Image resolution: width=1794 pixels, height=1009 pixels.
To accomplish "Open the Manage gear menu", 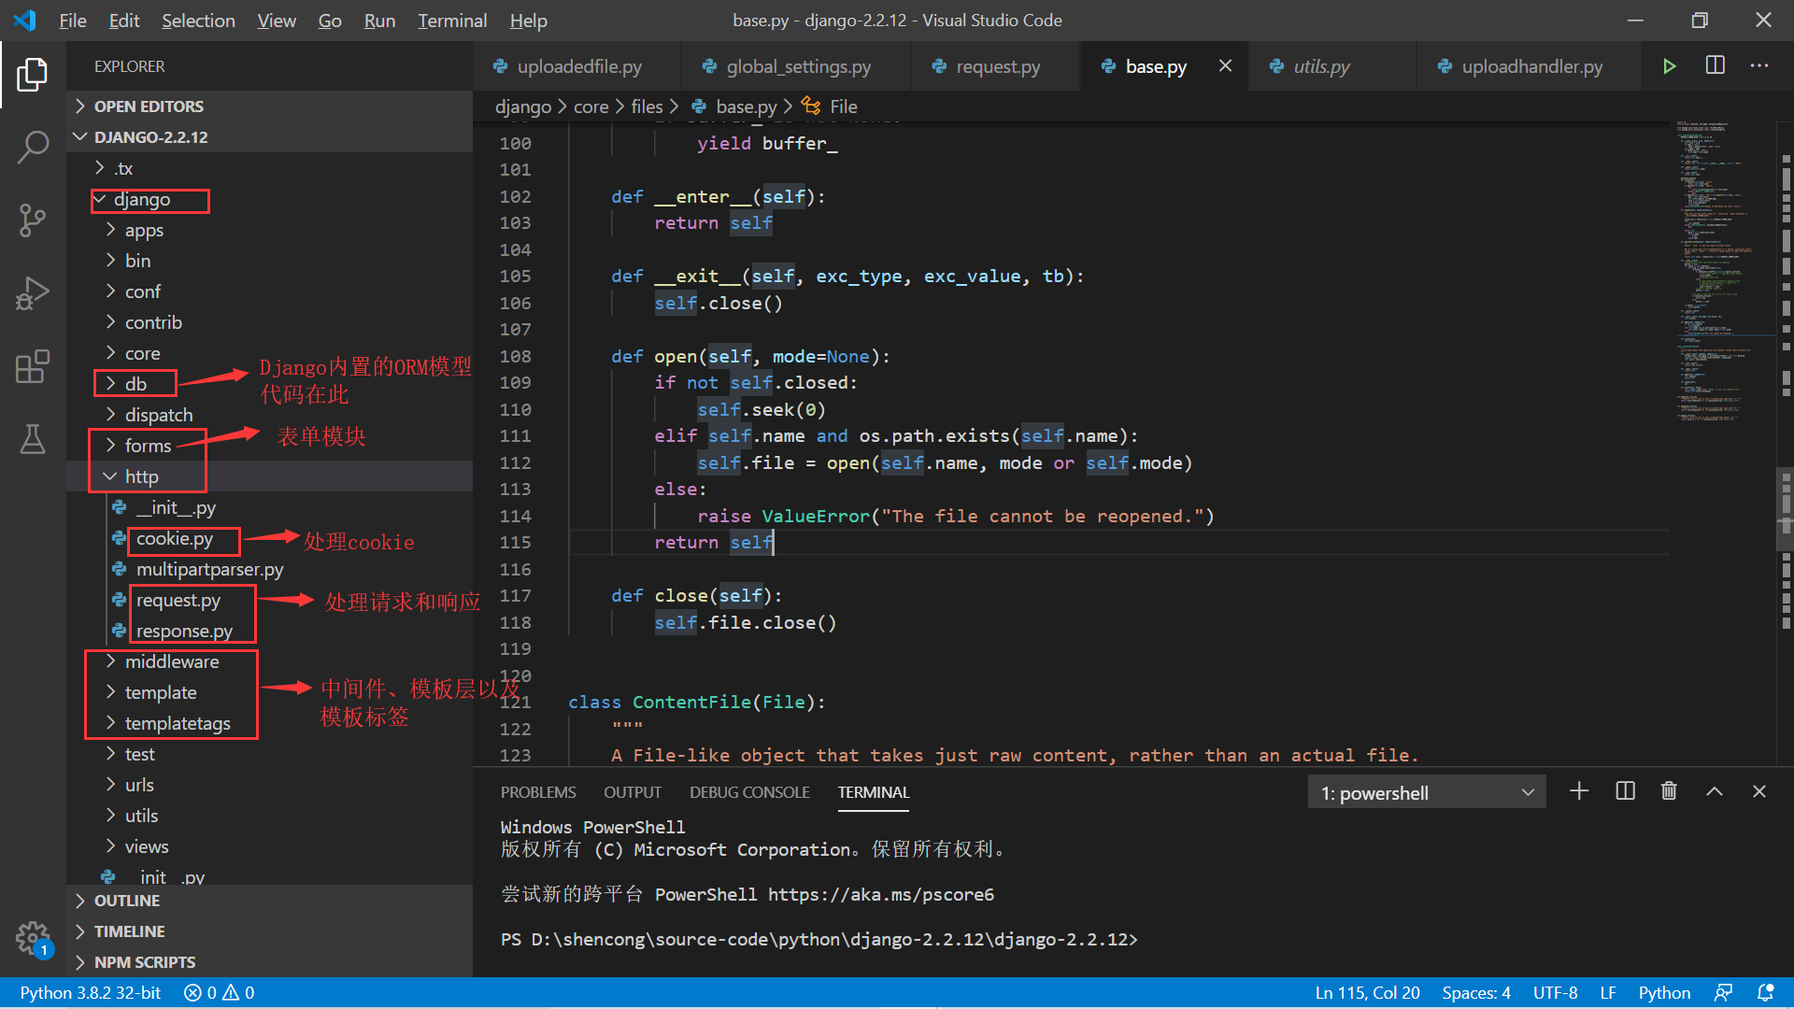I will point(33,937).
